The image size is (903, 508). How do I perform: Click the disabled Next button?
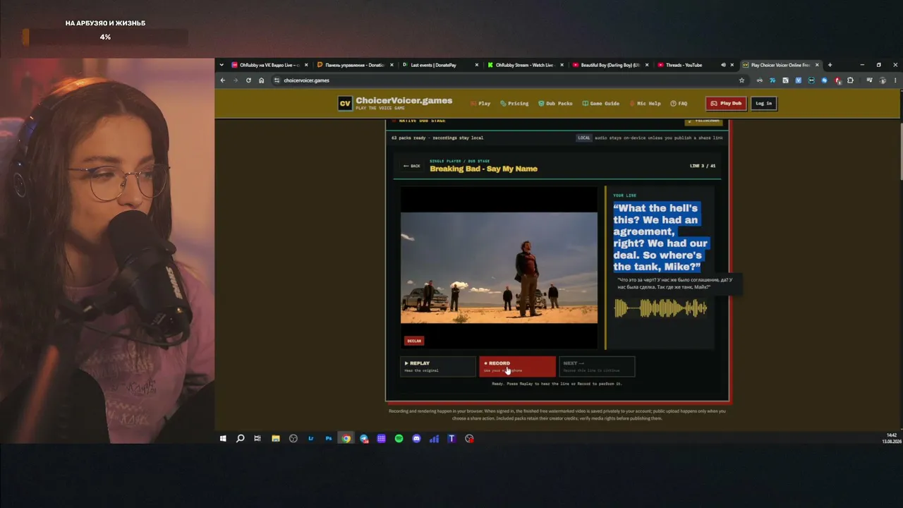point(597,366)
